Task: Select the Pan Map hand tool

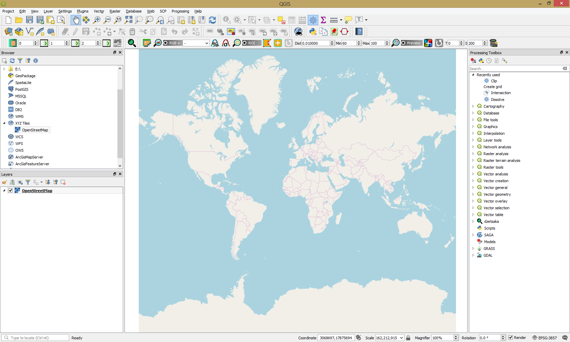Action: (x=76, y=20)
